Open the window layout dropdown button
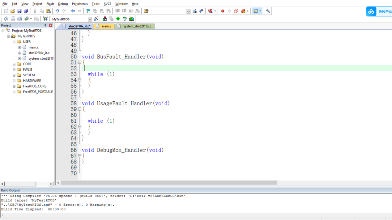 click(260, 11)
